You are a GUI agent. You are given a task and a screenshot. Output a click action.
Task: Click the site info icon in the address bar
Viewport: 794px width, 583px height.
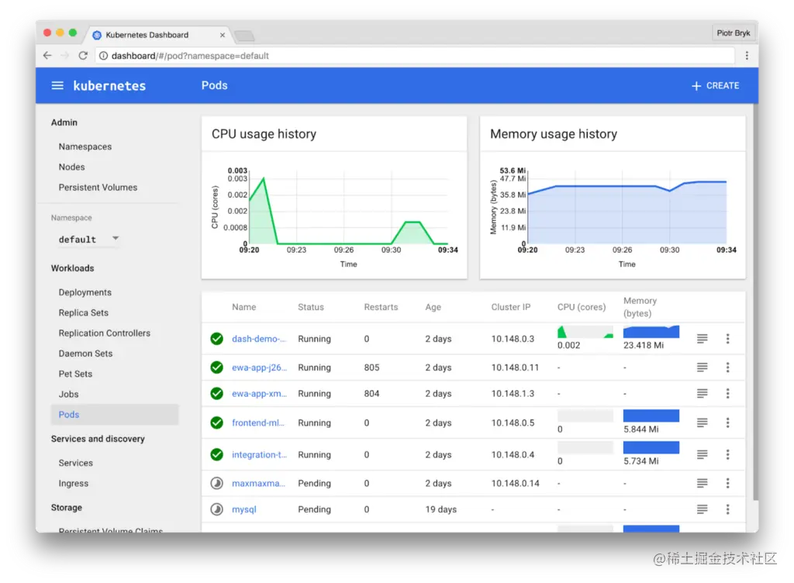(x=103, y=56)
